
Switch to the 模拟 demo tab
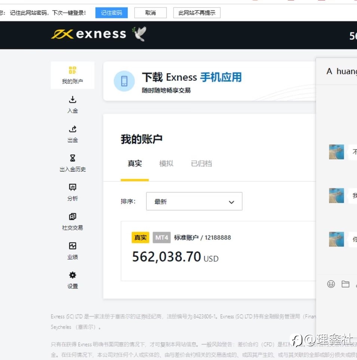coord(166,163)
